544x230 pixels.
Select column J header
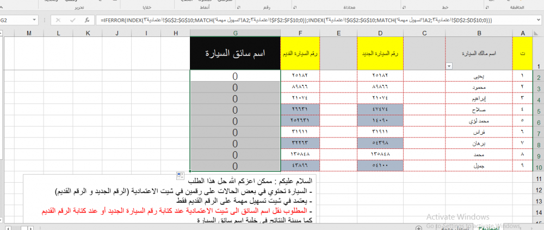coord(117,33)
